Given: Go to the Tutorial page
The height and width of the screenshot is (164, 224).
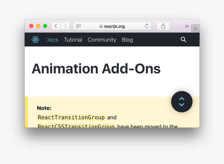Looking at the screenshot, I should 73,40.
